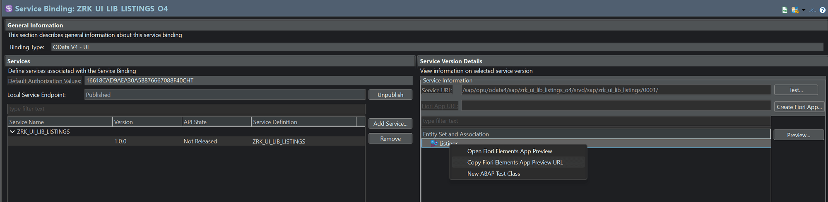Choose Open Fiori Elements App Preview
Viewport: 828px width, 202px height.
pos(509,151)
